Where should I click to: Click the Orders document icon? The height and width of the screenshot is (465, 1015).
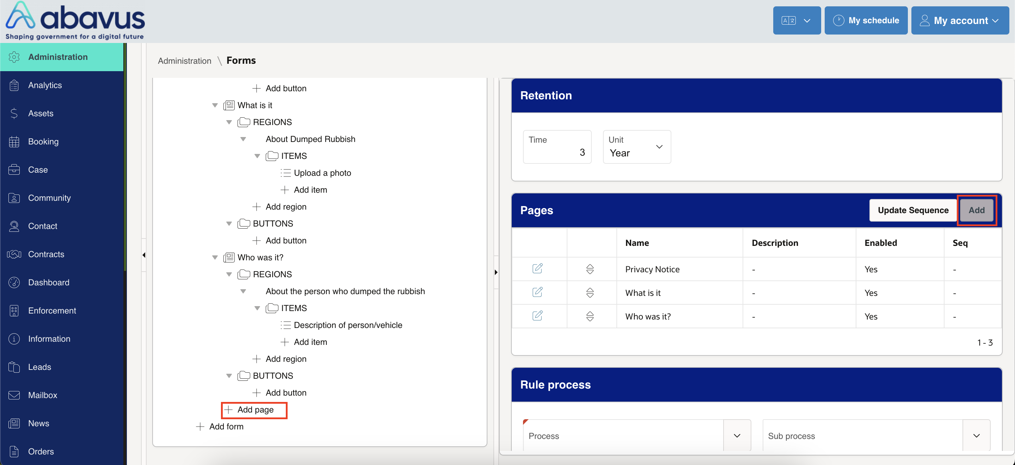click(14, 452)
